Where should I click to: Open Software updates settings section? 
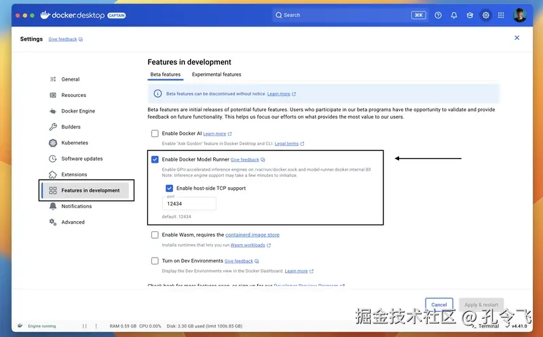click(x=81, y=159)
